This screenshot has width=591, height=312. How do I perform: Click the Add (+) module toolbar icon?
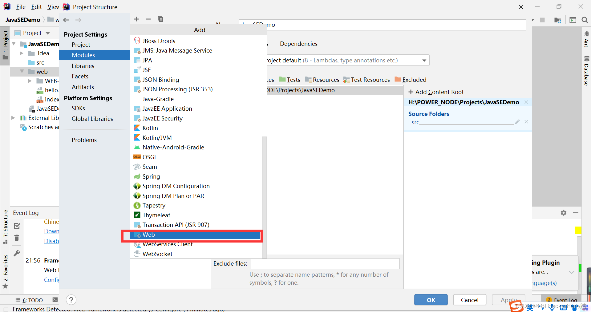pyautogui.click(x=136, y=19)
